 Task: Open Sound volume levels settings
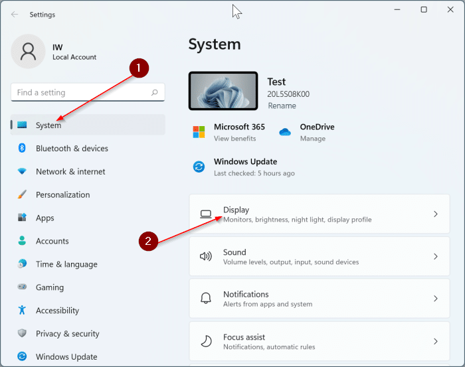click(320, 256)
